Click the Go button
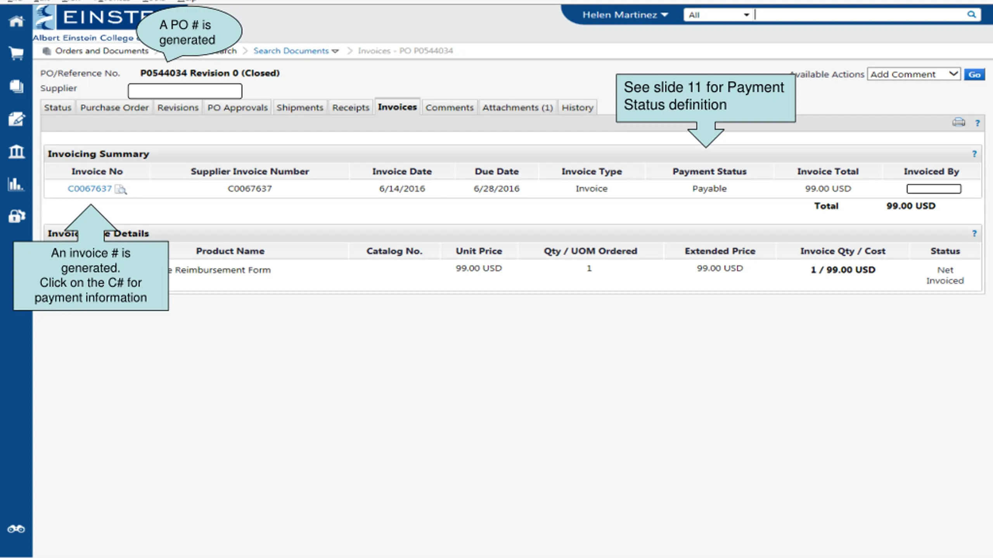Screen dimensions: 993x558 coord(974,74)
